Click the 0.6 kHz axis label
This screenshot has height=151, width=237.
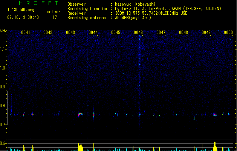point(3,143)
